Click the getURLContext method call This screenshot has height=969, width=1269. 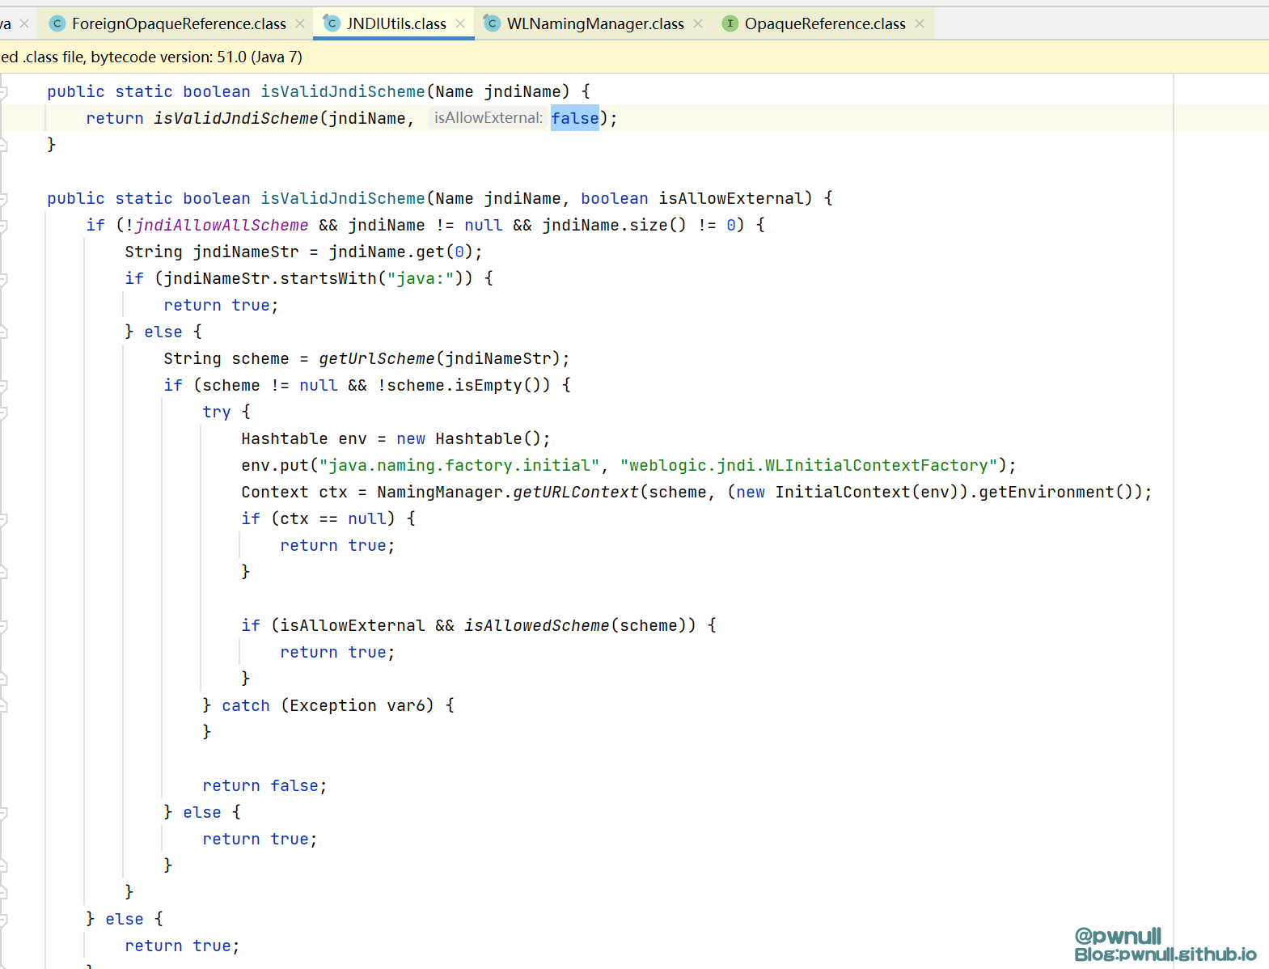[x=576, y=492]
